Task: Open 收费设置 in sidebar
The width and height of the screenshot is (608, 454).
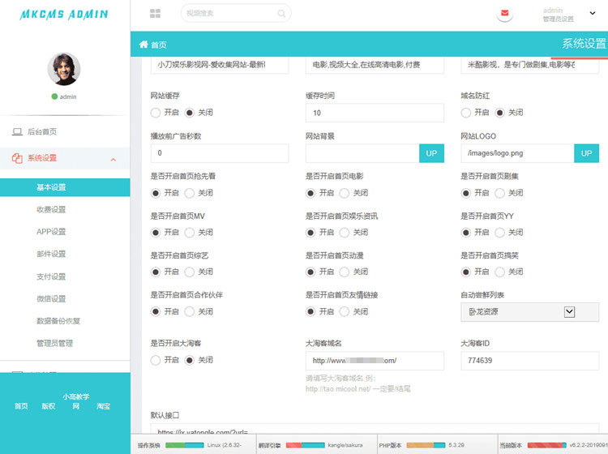Action: tap(51, 209)
